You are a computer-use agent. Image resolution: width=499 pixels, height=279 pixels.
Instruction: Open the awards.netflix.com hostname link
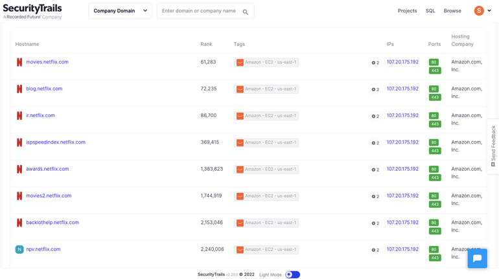pos(47,169)
